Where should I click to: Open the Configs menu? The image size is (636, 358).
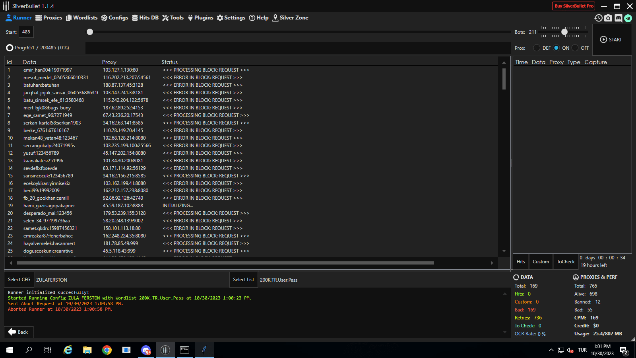(x=114, y=18)
